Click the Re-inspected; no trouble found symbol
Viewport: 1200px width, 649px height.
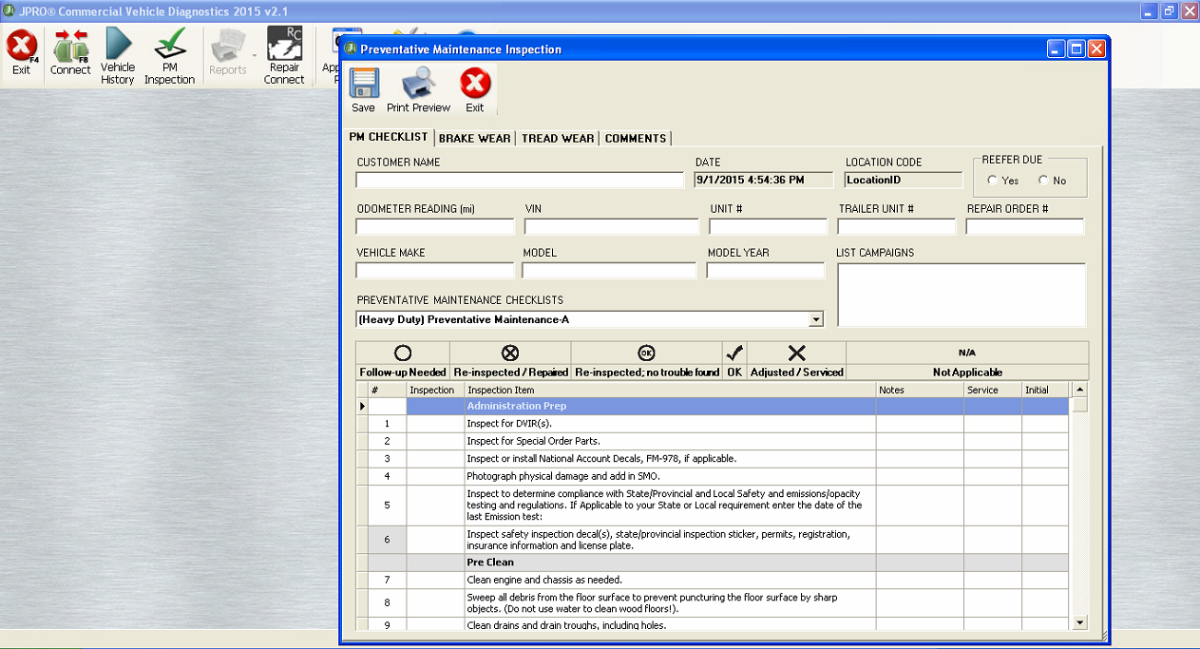click(647, 353)
